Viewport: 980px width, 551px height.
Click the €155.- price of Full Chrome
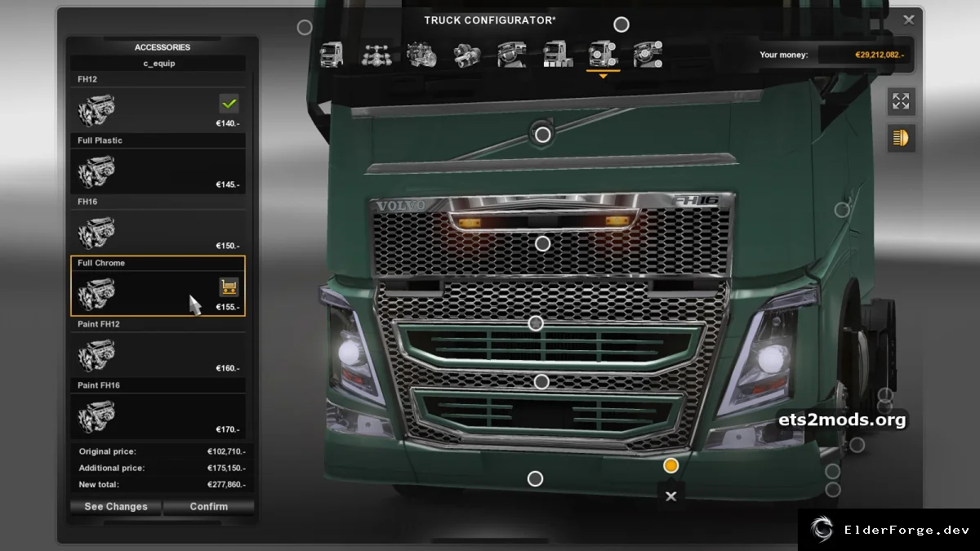(x=228, y=308)
